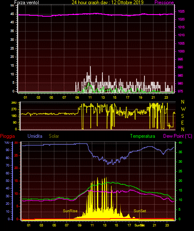Click hour 11 on the wind graph axis

pos(90,97)
